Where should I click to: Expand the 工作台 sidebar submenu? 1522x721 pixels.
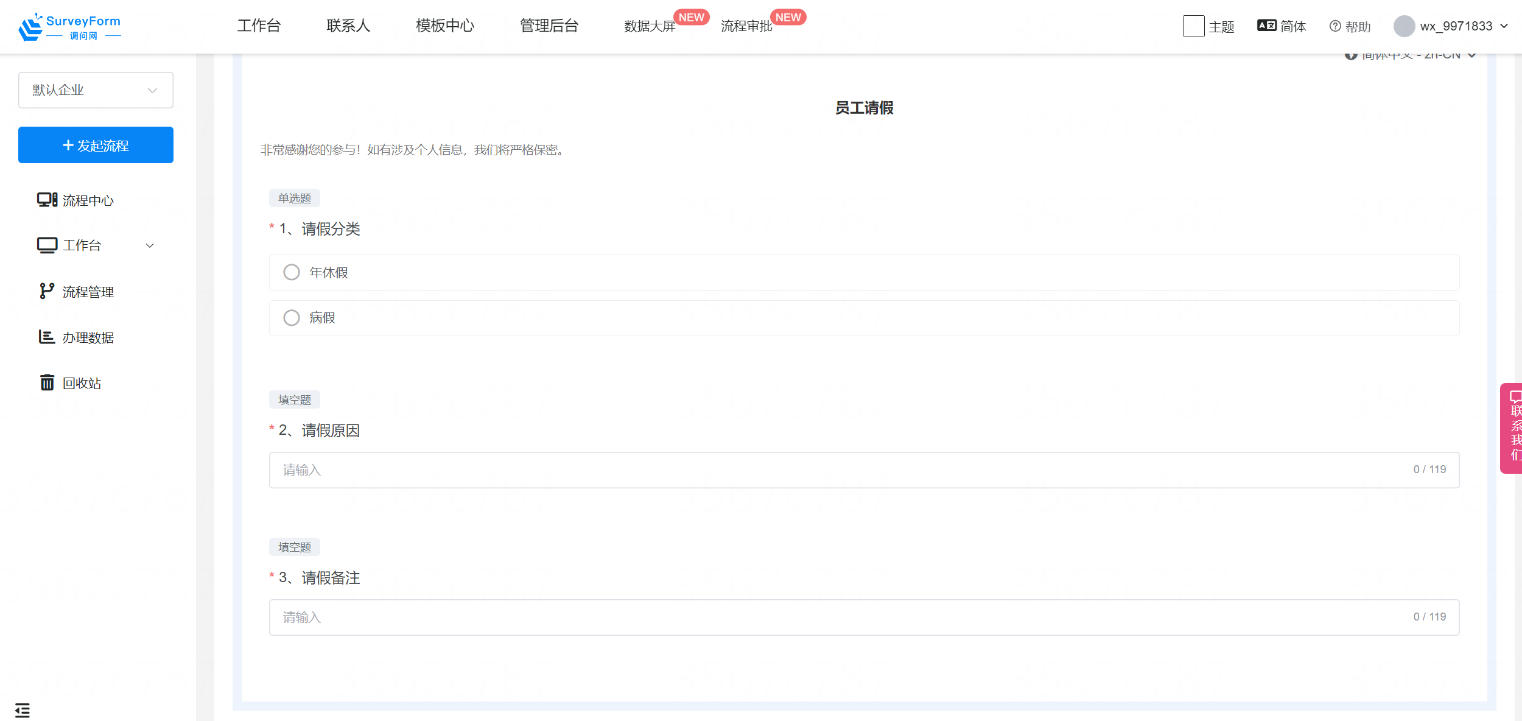(x=150, y=245)
